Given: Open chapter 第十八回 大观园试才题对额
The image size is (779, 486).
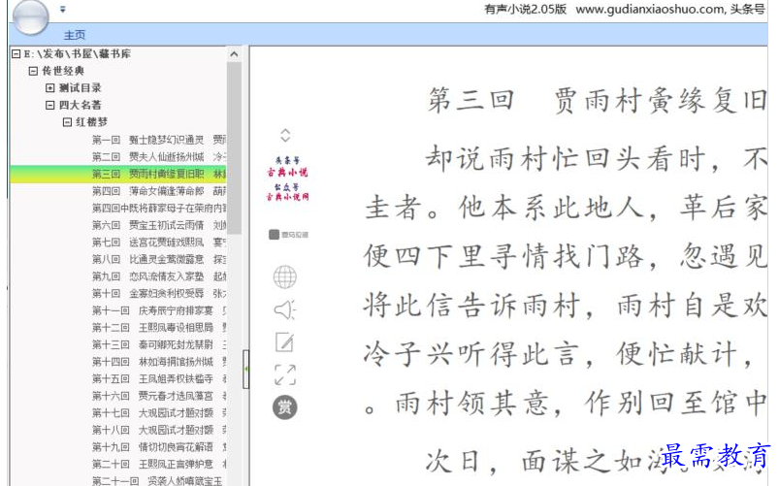Looking at the screenshot, I should (x=159, y=430).
